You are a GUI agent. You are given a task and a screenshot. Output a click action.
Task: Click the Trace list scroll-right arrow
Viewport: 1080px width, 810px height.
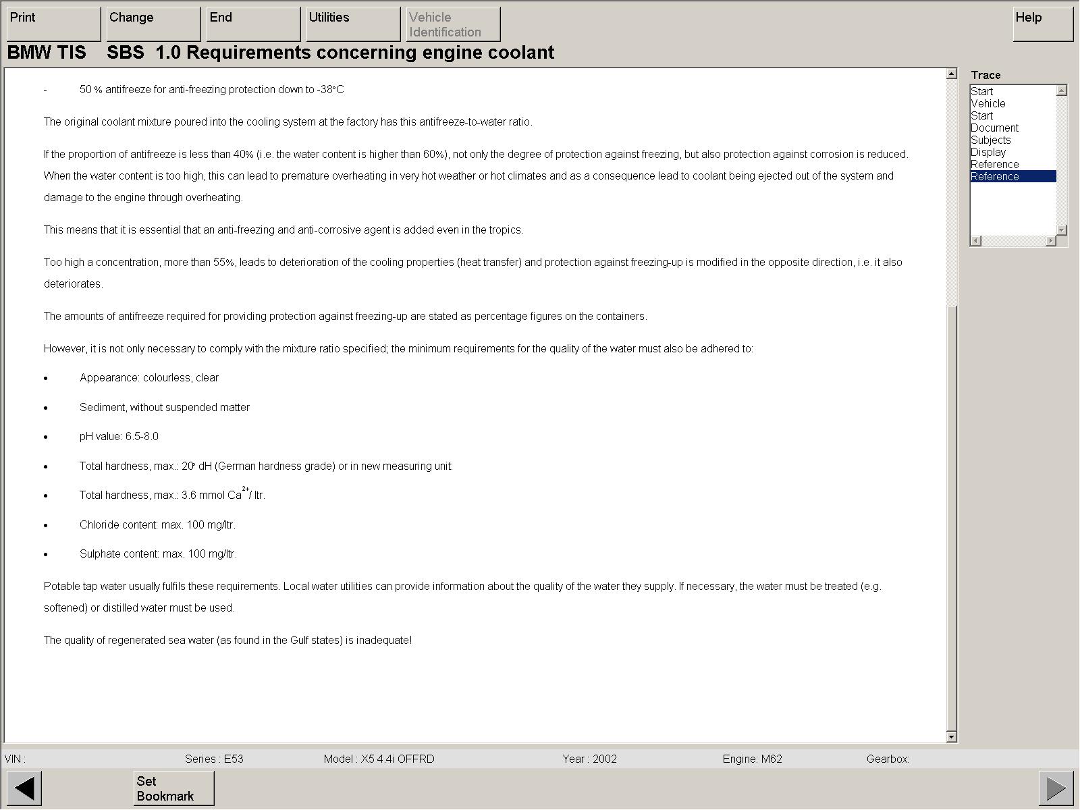point(1050,241)
